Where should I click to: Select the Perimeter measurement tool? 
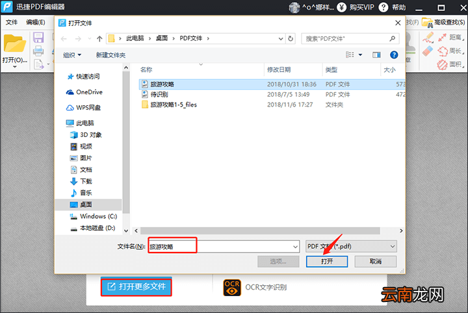450,51
